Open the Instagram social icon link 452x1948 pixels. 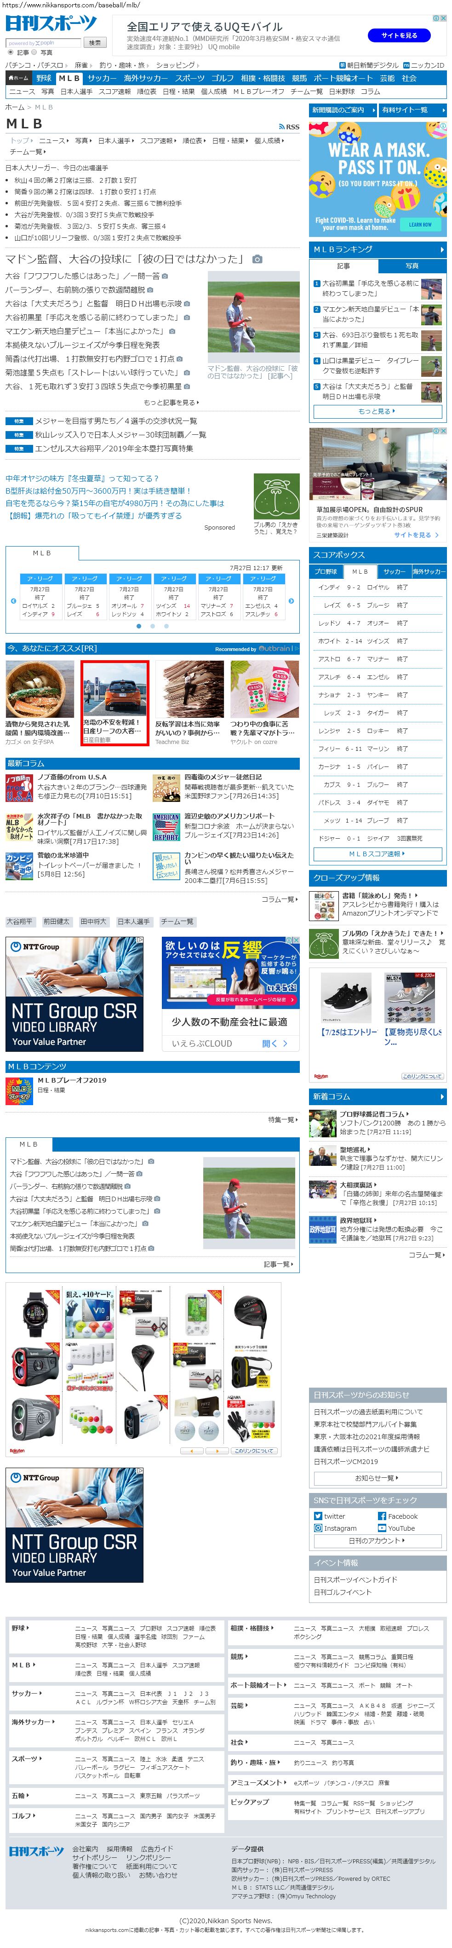coord(318,1527)
